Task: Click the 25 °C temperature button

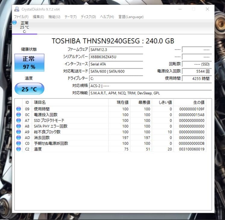Action: pyautogui.click(x=30, y=89)
